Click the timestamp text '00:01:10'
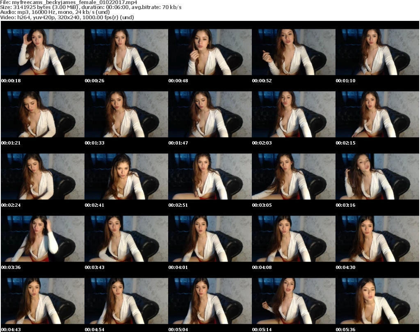420x332 pixels. 345,81
